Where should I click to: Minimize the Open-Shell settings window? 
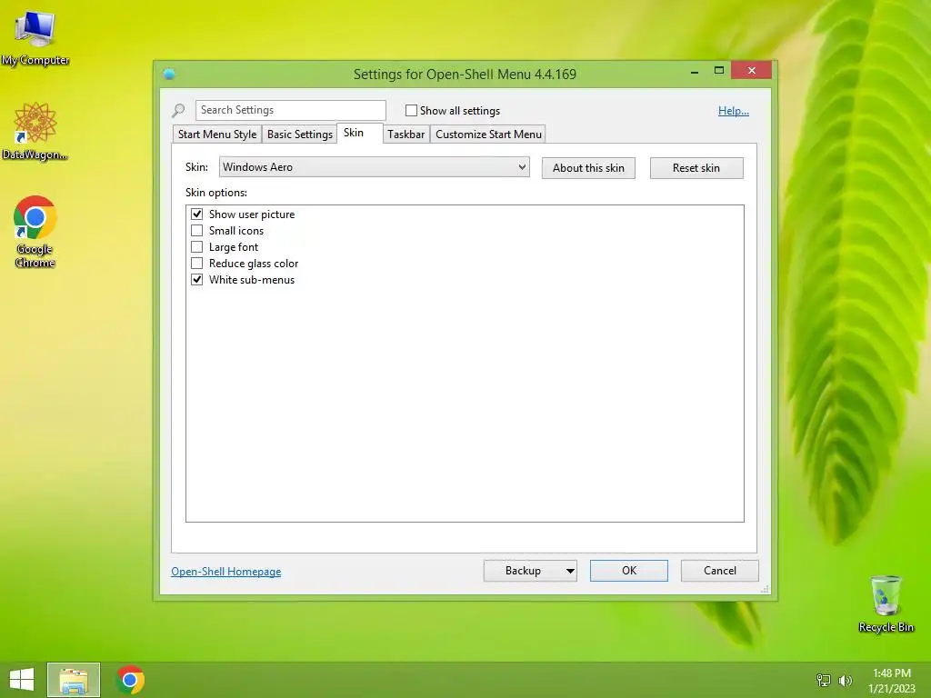coord(695,71)
